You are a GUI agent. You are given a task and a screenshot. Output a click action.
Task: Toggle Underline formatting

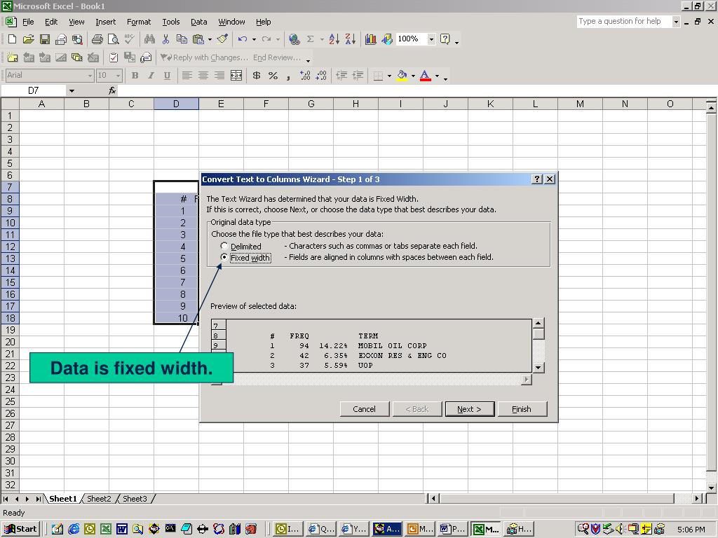(167, 76)
